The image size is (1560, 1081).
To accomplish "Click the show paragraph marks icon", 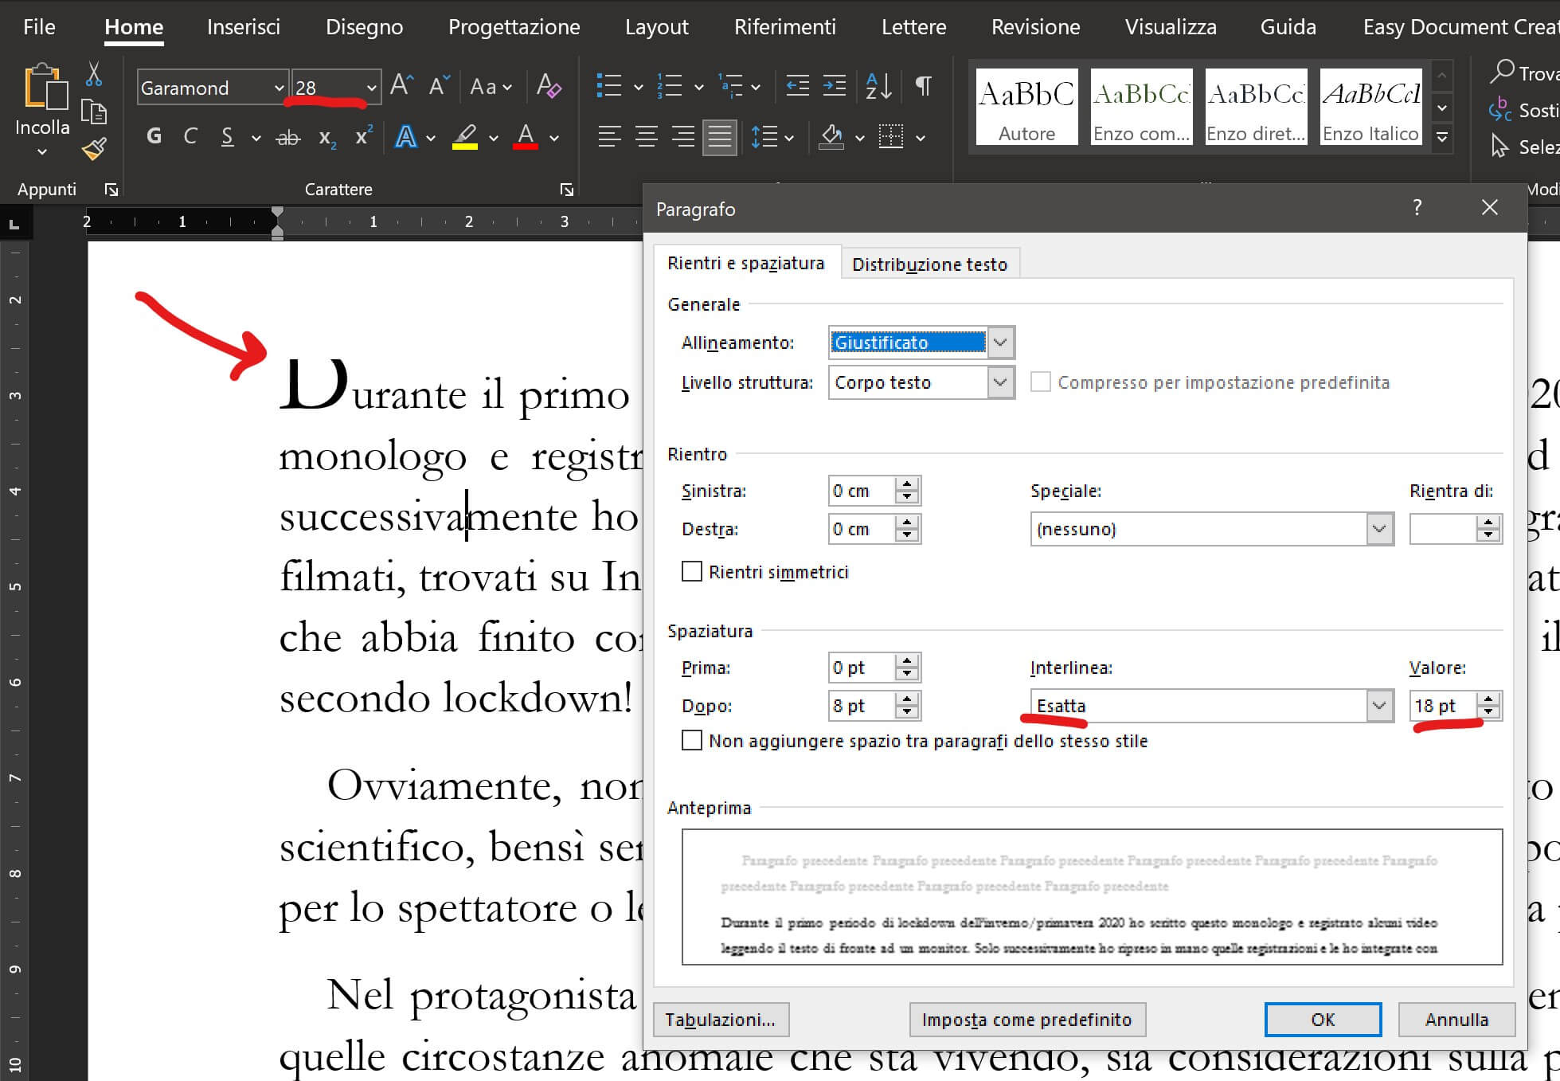I will (923, 86).
